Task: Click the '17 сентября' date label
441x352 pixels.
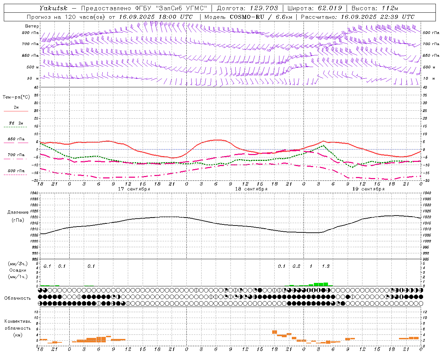Action: click(134, 189)
